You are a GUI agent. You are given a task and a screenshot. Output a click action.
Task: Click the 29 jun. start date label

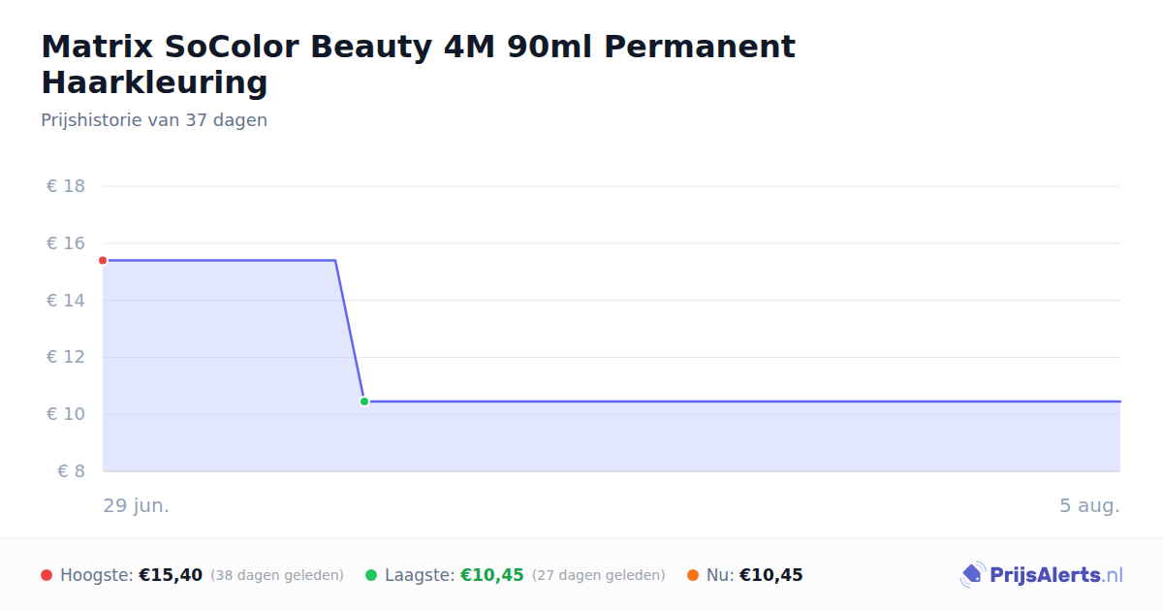click(137, 506)
